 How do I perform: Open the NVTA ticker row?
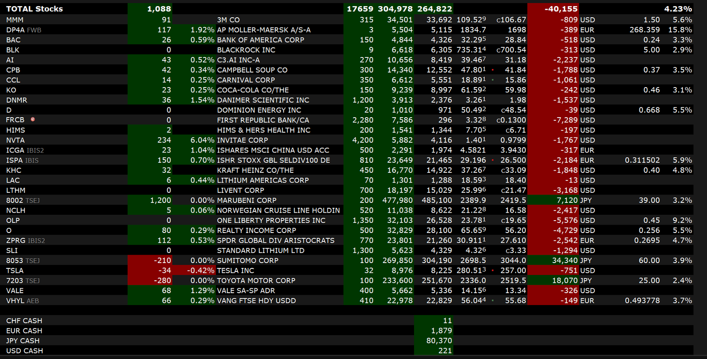[15, 140]
